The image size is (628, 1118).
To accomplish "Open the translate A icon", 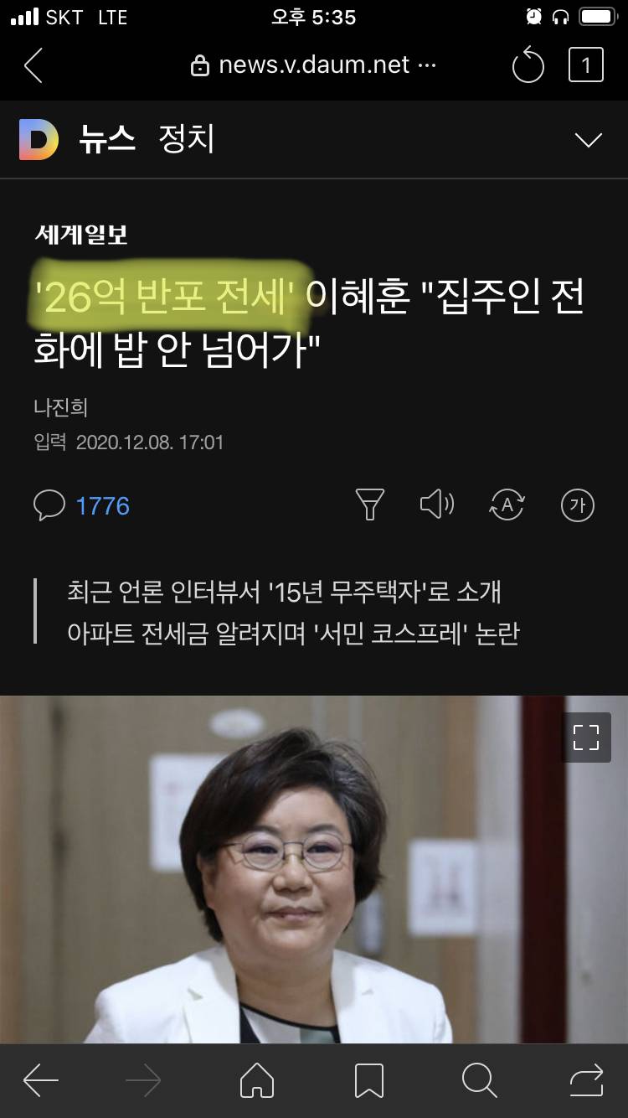I will pos(507,505).
